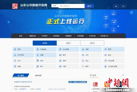Select the 热门数据 tab
Viewport: 137px width, 92px height.
[21, 75]
